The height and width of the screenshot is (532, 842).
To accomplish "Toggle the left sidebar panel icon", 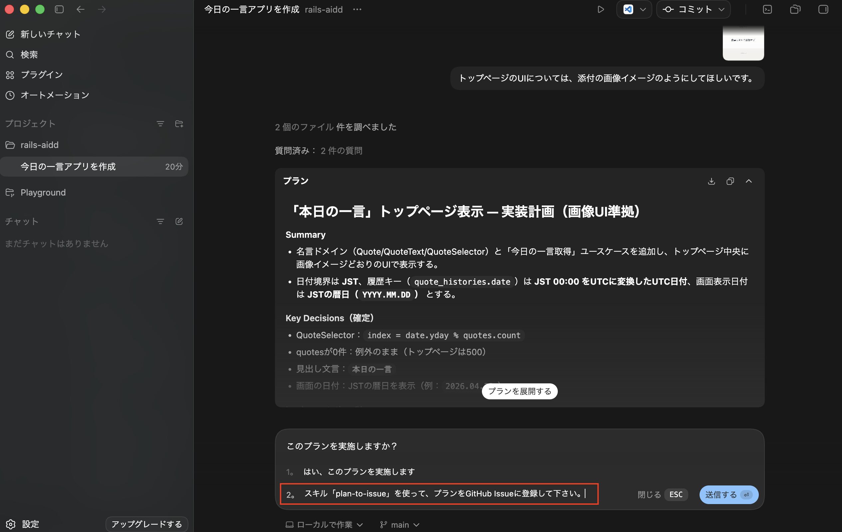I will point(59,9).
